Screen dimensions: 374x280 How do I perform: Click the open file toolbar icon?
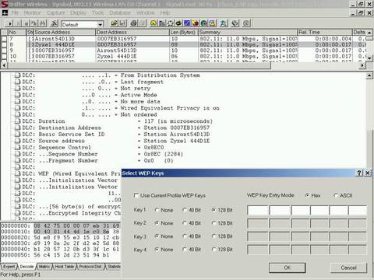pyautogui.click(x=114, y=23)
